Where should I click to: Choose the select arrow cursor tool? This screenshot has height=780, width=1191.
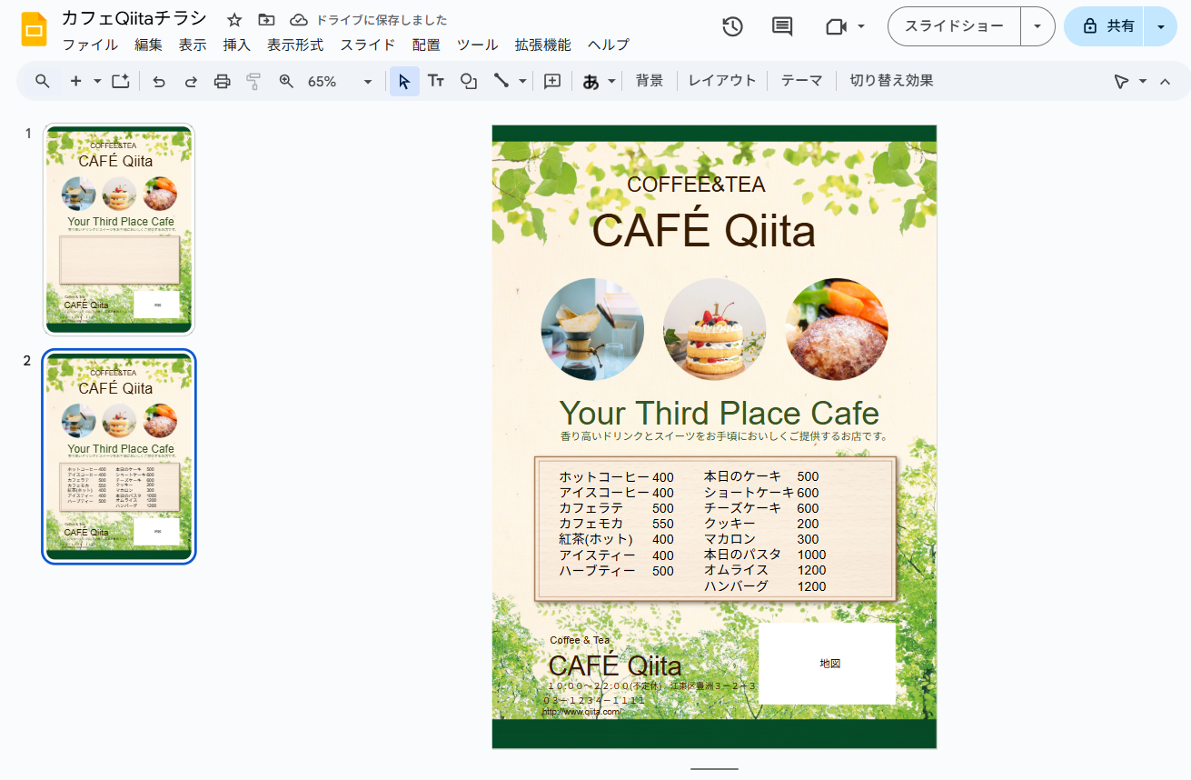point(404,81)
